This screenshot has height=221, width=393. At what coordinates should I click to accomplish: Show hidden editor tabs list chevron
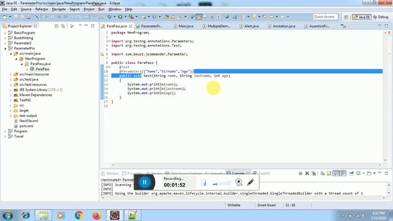(x=343, y=26)
